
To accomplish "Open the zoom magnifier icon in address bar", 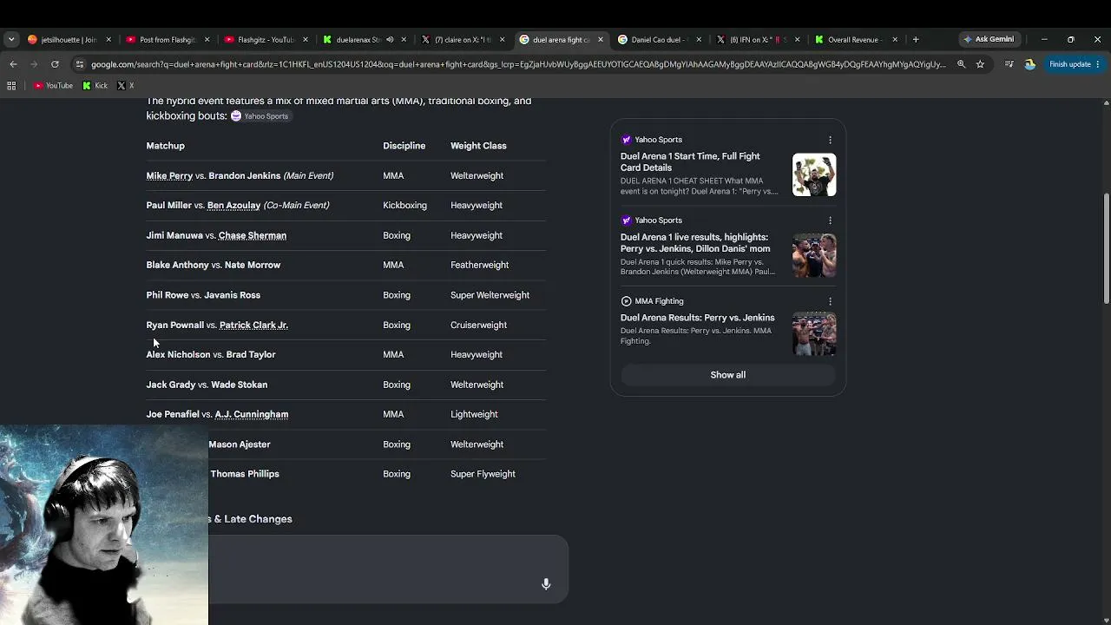I will click(x=961, y=64).
